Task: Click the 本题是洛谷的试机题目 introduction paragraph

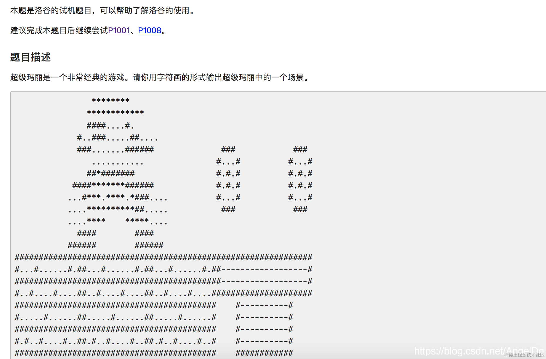Action: (x=100, y=10)
